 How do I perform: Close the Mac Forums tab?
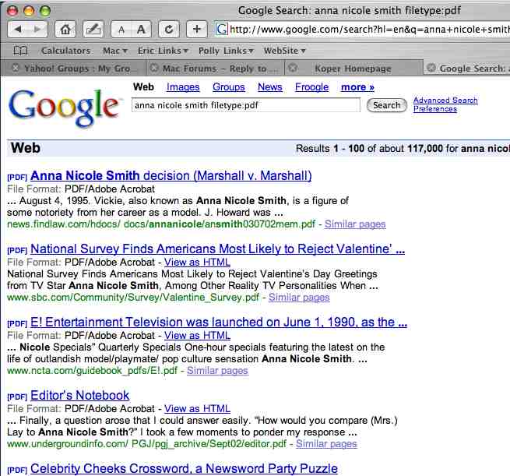coord(154,68)
